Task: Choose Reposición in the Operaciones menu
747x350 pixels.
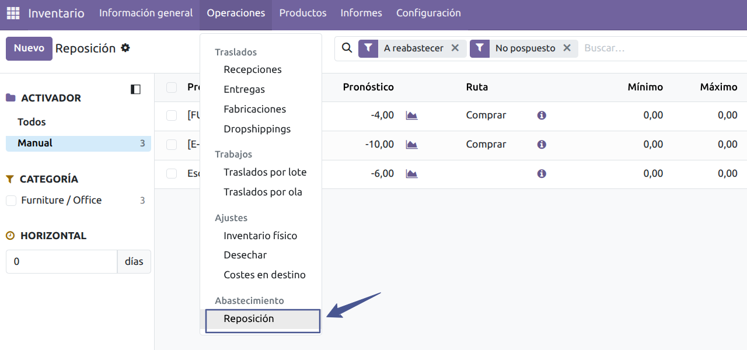Action: [x=249, y=319]
